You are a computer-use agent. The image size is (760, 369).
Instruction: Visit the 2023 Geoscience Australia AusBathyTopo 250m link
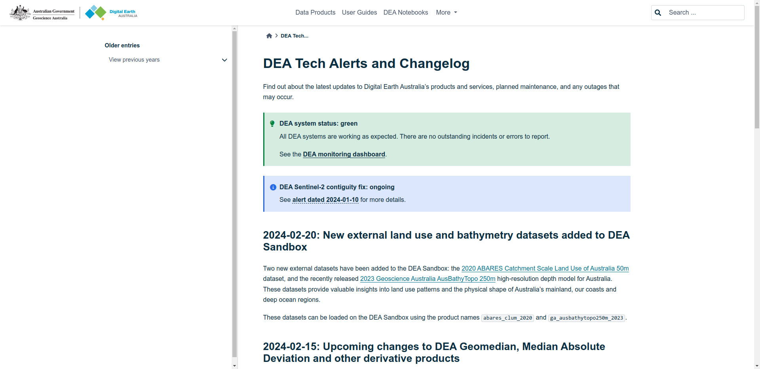pyautogui.click(x=427, y=279)
